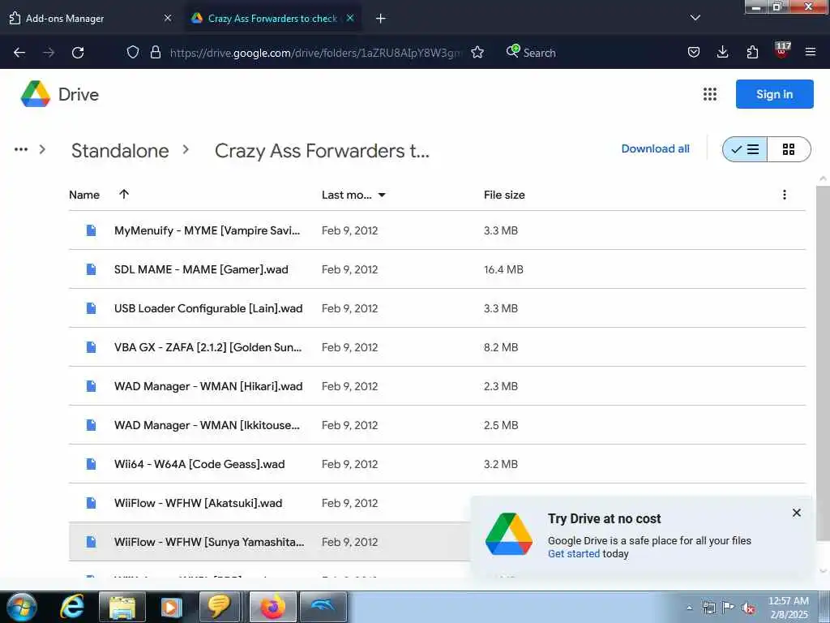The height and width of the screenshot is (623, 830).
Task: Select Wii64 - W64A [Code Geass].wad
Action: 437,464
